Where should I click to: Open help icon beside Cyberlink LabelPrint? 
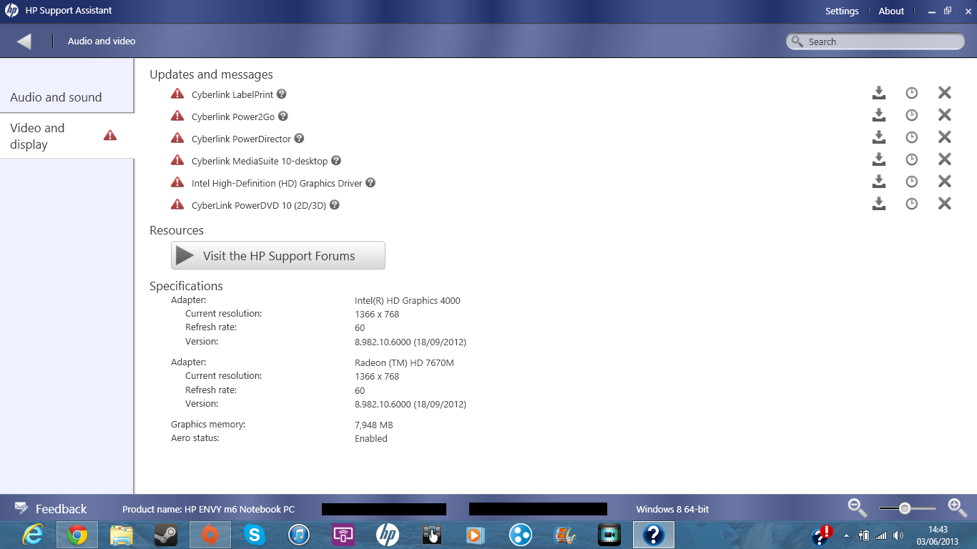point(282,94)
